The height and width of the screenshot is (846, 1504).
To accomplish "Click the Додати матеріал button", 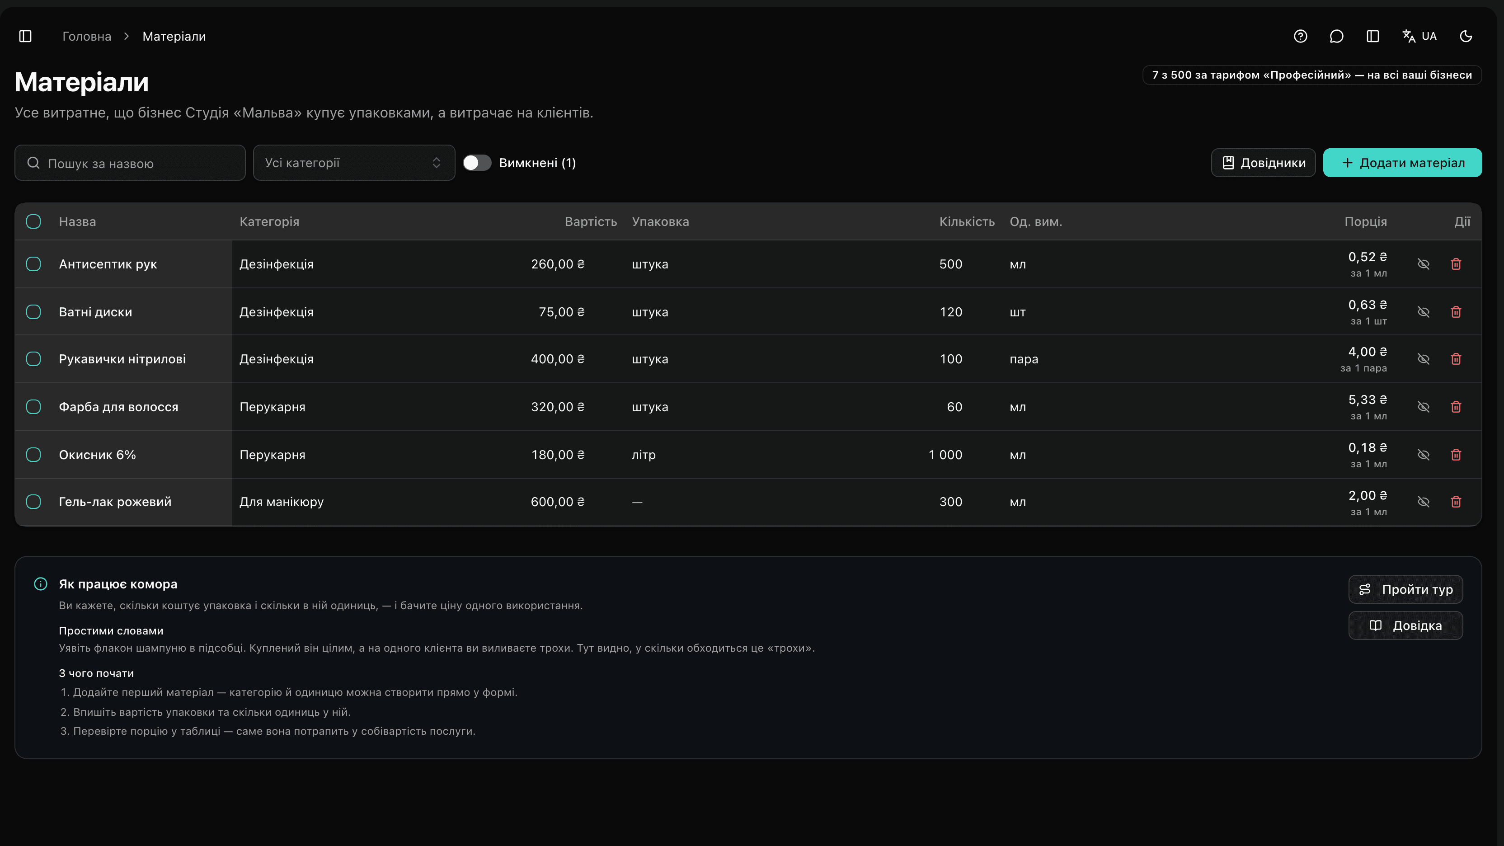I will (1402, 163).
